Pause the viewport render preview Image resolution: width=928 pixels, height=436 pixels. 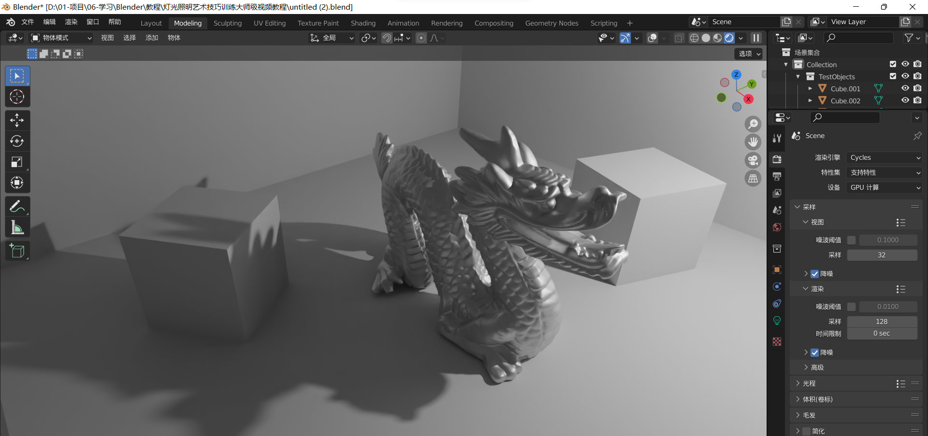pyautogui.click(x=756, y=38)
